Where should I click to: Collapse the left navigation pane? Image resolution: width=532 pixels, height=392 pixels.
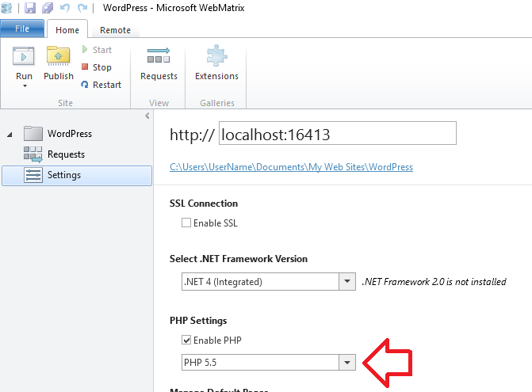147,116
